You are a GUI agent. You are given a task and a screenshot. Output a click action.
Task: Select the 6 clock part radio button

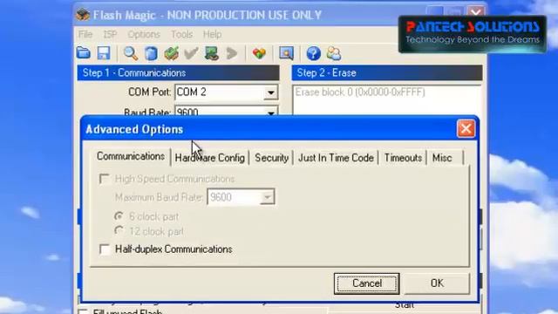(x=119, y=216)
